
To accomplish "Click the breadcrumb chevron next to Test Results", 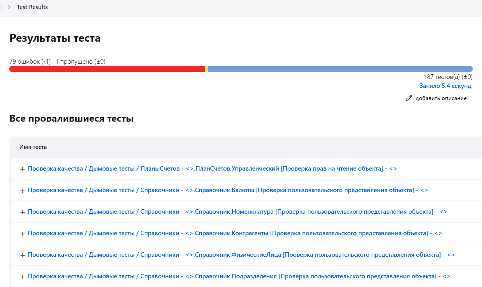I will click(9, 7).
